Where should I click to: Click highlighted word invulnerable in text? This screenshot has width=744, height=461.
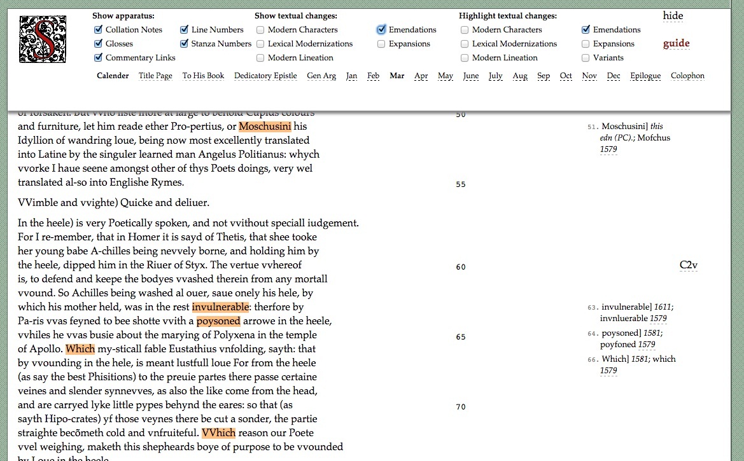220,307
